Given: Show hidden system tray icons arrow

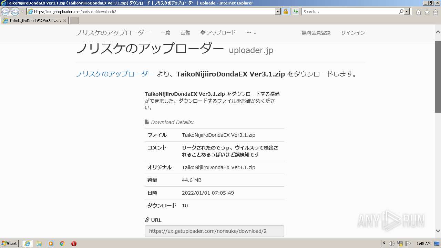Looking at the screenshot, I should click(384, 244).
